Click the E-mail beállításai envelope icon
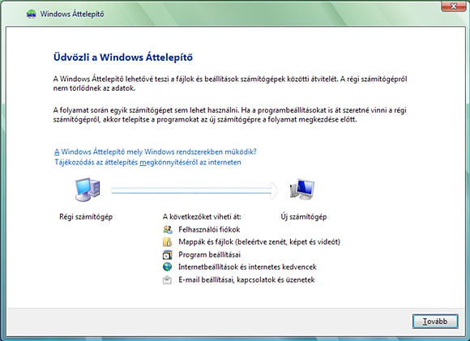Screen dimensions: 470x341 (167, 280)
